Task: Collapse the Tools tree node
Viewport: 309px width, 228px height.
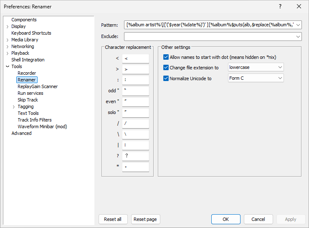Action: click(x=8, y=66)
